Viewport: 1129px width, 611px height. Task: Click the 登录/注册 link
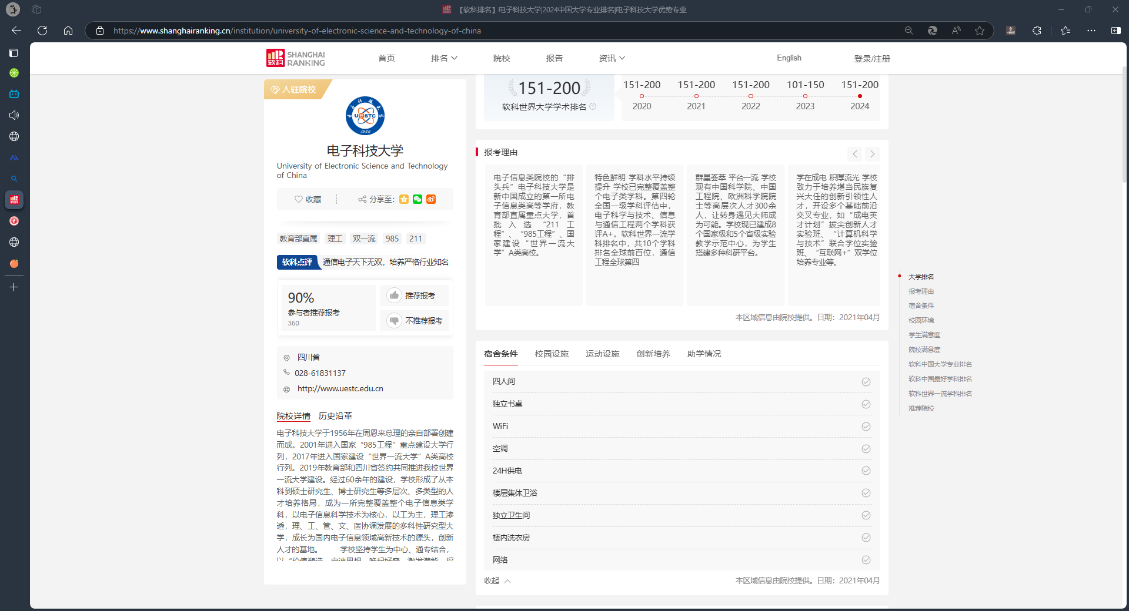[x=871, y=59]
